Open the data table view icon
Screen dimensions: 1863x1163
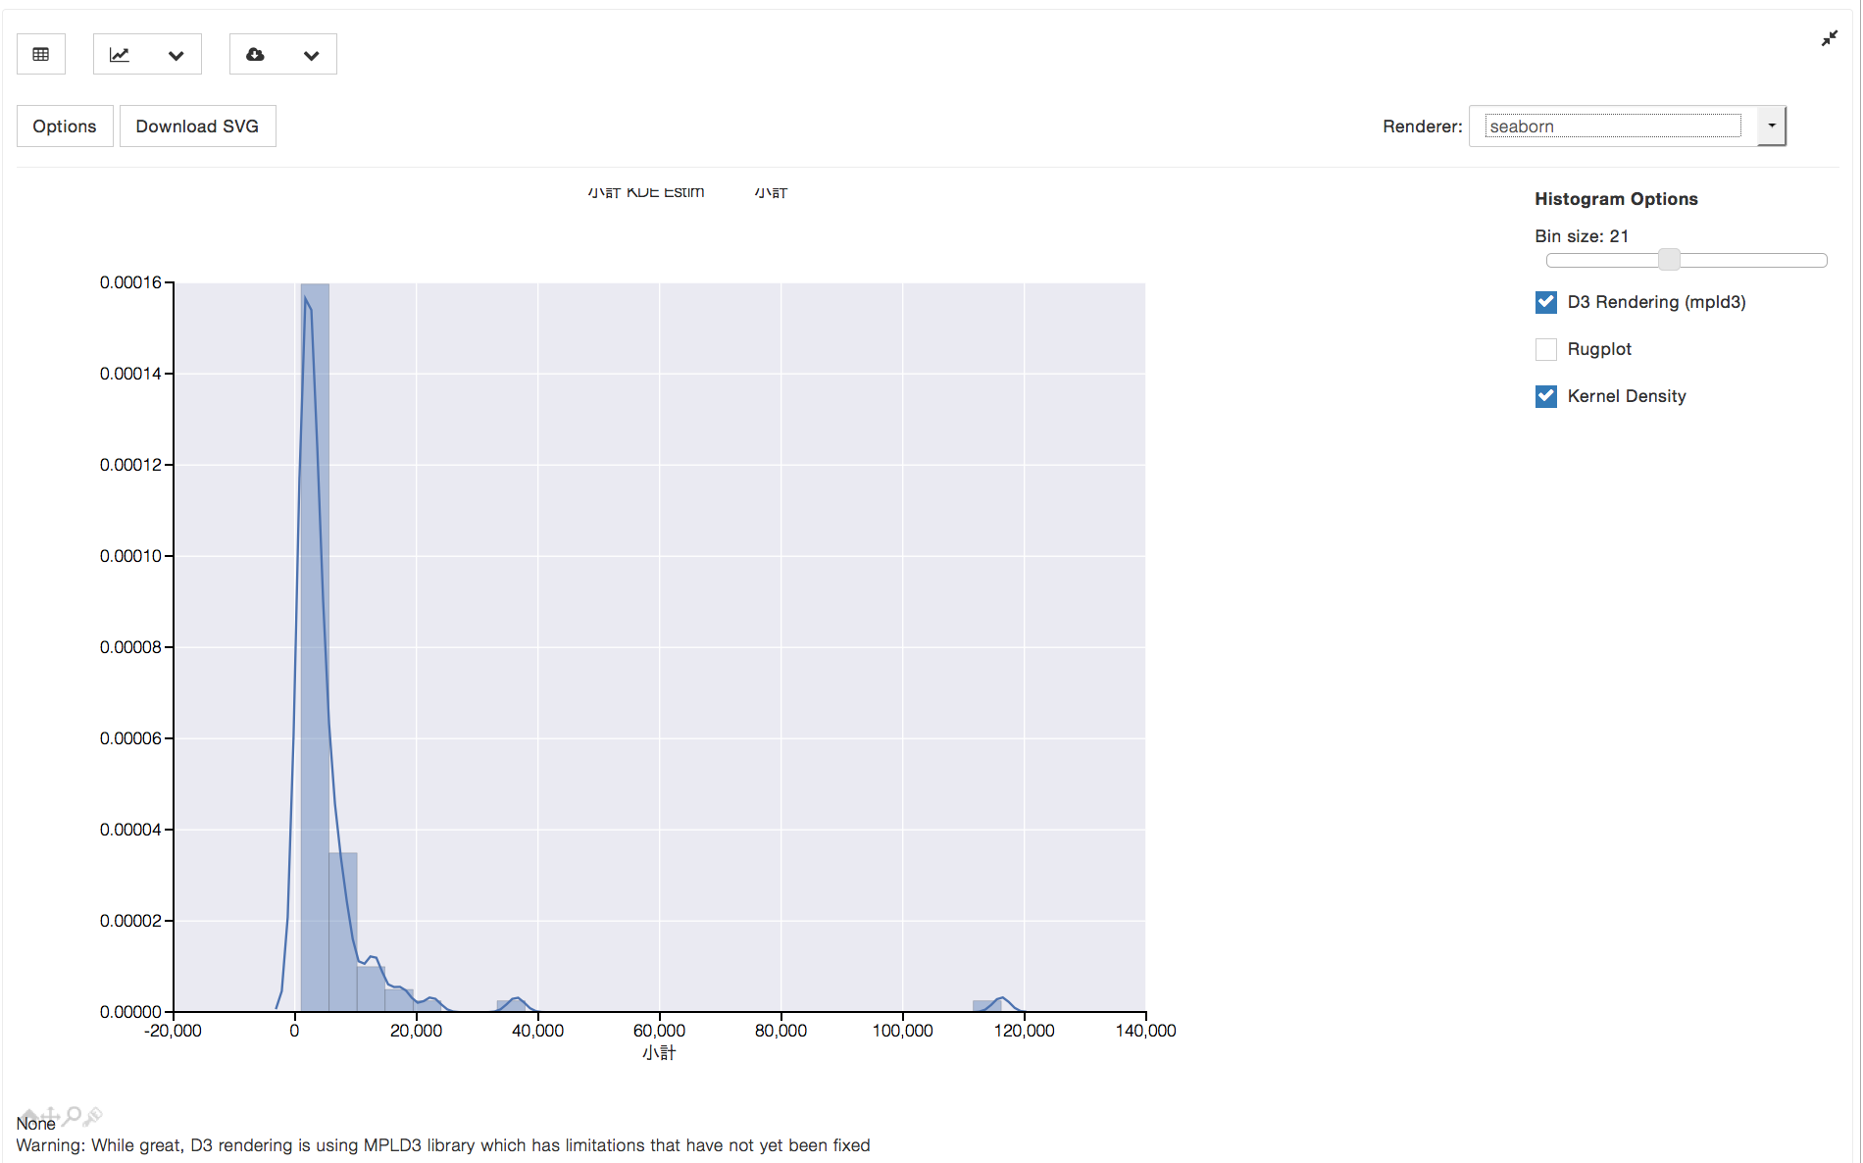[x=40, y=54]
